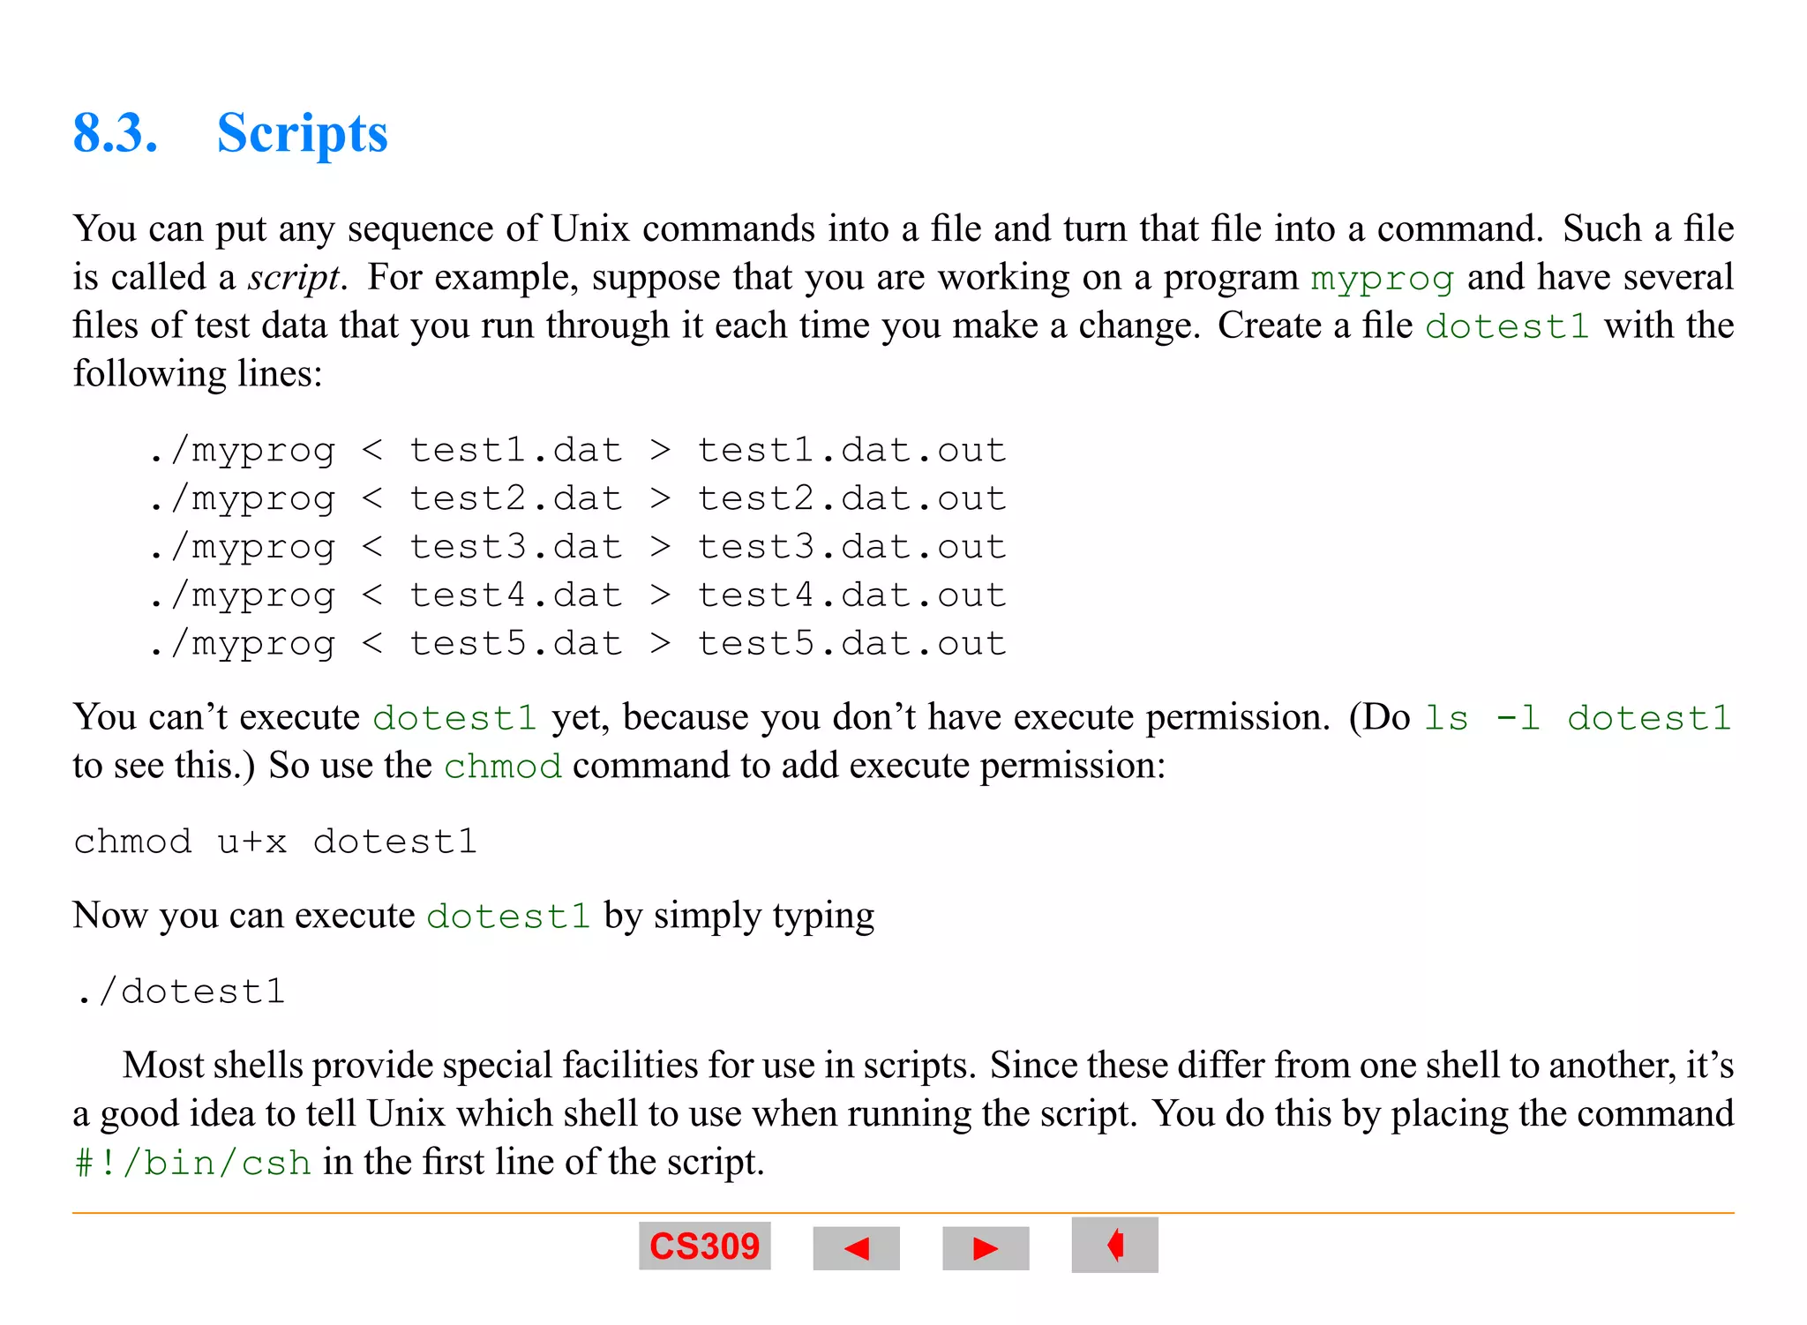Click the test4.dat.out command line
This screenshot has height=1325, width=1807.
(578, 596)
